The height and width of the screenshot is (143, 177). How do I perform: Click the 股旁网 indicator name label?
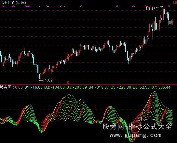tap(6, 87)
